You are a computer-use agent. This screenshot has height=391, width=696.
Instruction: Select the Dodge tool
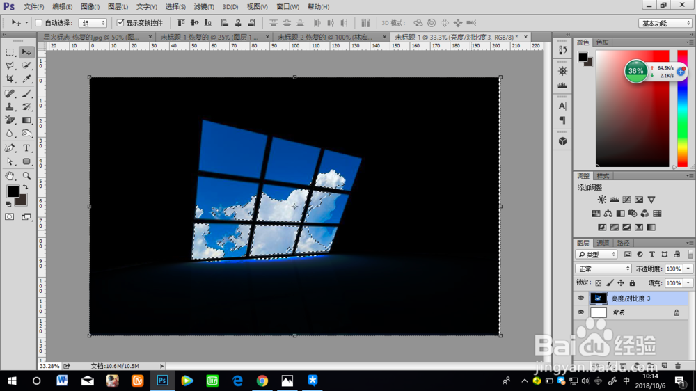point(26,134)
